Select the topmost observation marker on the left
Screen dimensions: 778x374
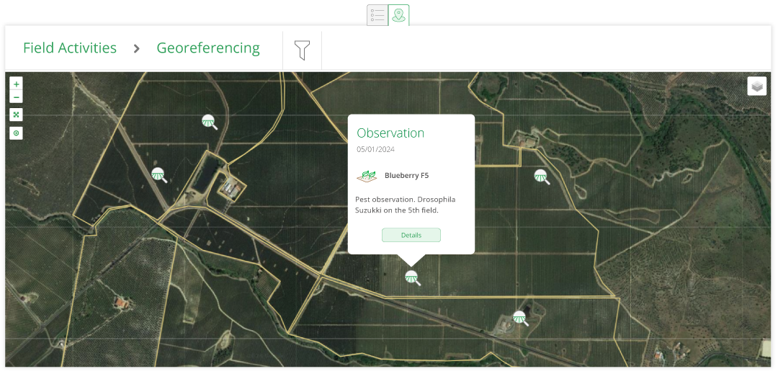[x=210, y=122]
